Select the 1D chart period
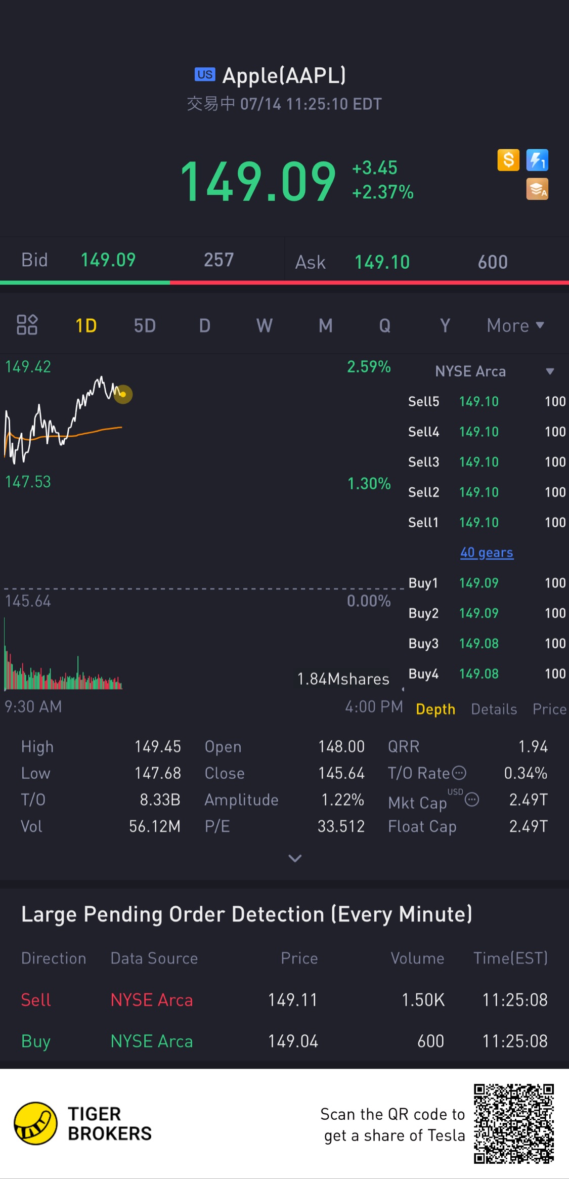This screenshot has width=569, height=1179. (86, 325)
